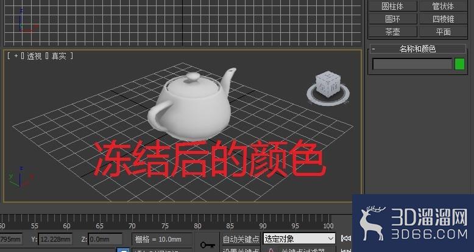Open the 透视 viewport view menu
The height and width of the screenshot is (252, 474).
pos(34,56)
